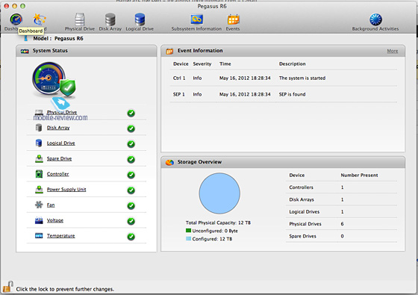Click the Voltage icon in System Status
The height and width of the screenshot is (295, 418).
click(39, 220)
